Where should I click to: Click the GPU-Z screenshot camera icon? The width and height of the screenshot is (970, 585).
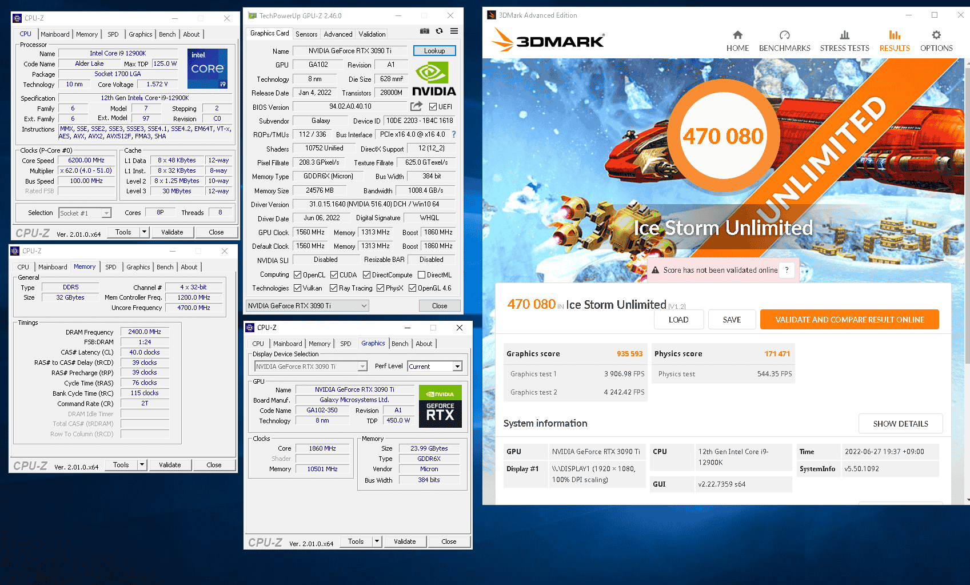tap(425, 31)
